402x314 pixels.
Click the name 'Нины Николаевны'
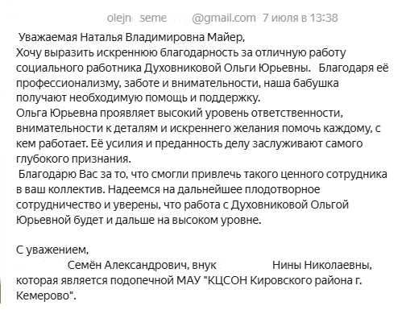321,266
